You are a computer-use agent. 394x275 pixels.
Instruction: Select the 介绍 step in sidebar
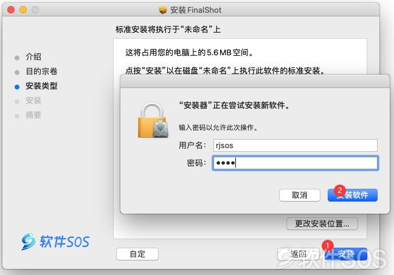33,56
